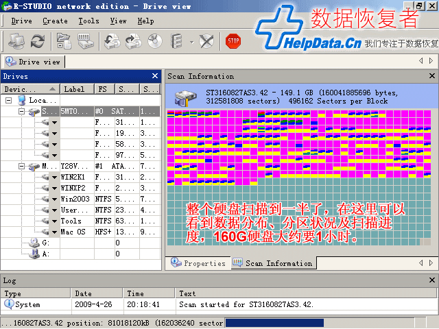Open dropdown arrow beside the Mac OS partition

tap(54, 232)
